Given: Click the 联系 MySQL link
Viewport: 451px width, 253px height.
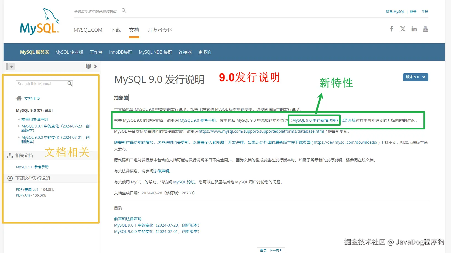Looking at the screenshot, I should coord(395,12).
